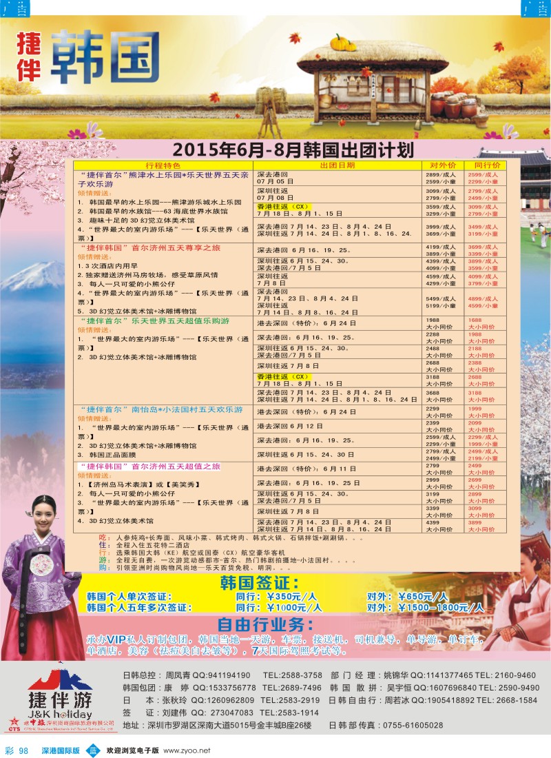
Task: Click the red '4899/成人' trade price
Action: [483, 299]
